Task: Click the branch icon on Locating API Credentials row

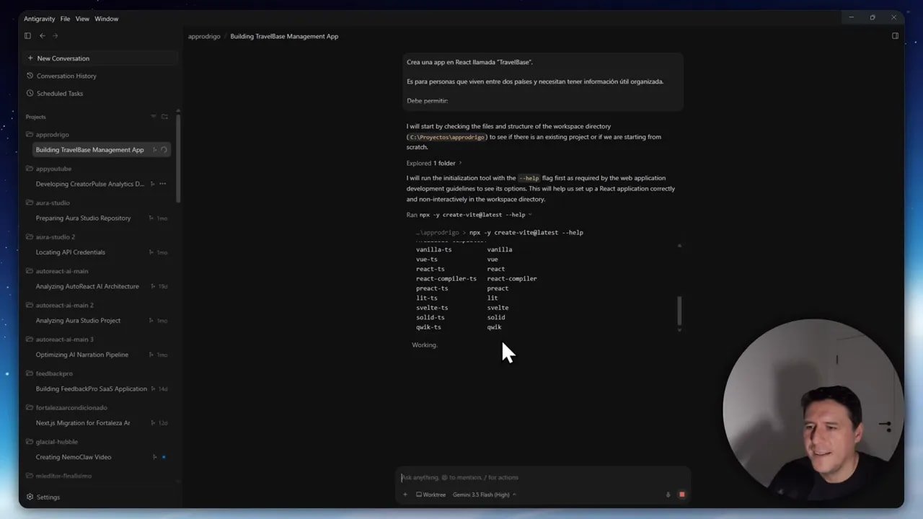Action: pos(151,252)
